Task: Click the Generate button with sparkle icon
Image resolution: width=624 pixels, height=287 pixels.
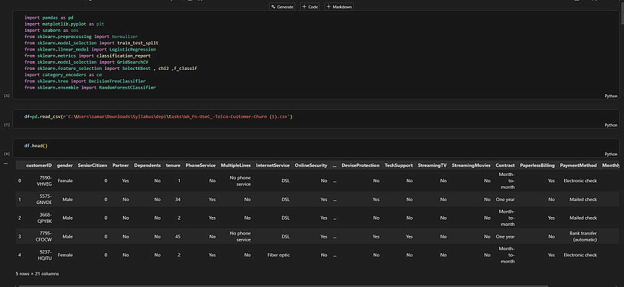Action: click(283, 6)
